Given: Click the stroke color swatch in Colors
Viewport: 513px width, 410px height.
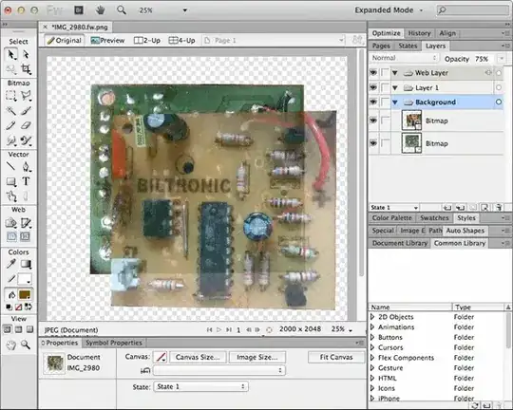Looking at the screenshot, I should [24, 279].
